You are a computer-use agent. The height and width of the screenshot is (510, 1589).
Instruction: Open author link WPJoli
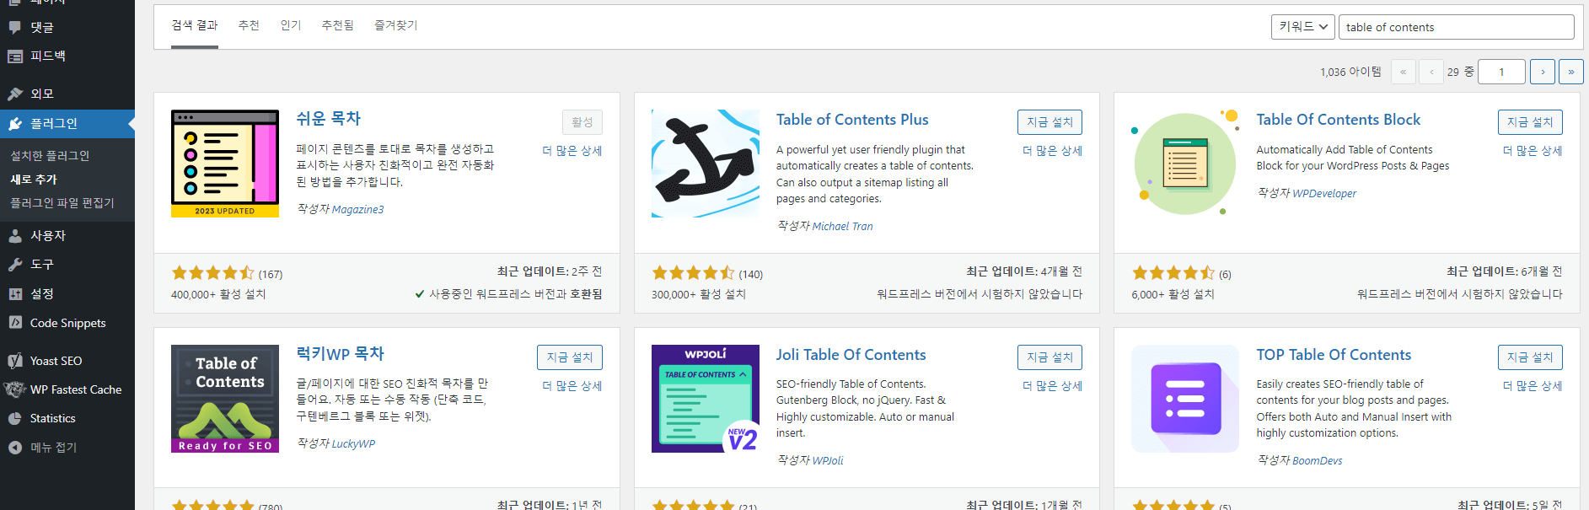pyautogui.click(x=828, y=461)
